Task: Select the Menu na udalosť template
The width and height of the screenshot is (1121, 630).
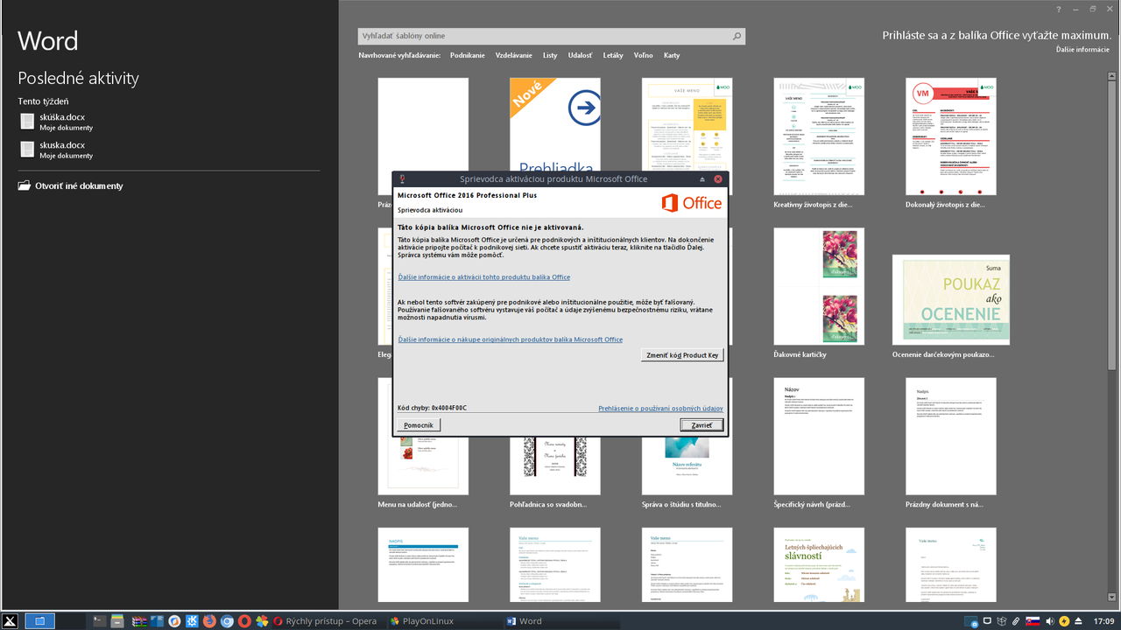Action: pos(423,464)
